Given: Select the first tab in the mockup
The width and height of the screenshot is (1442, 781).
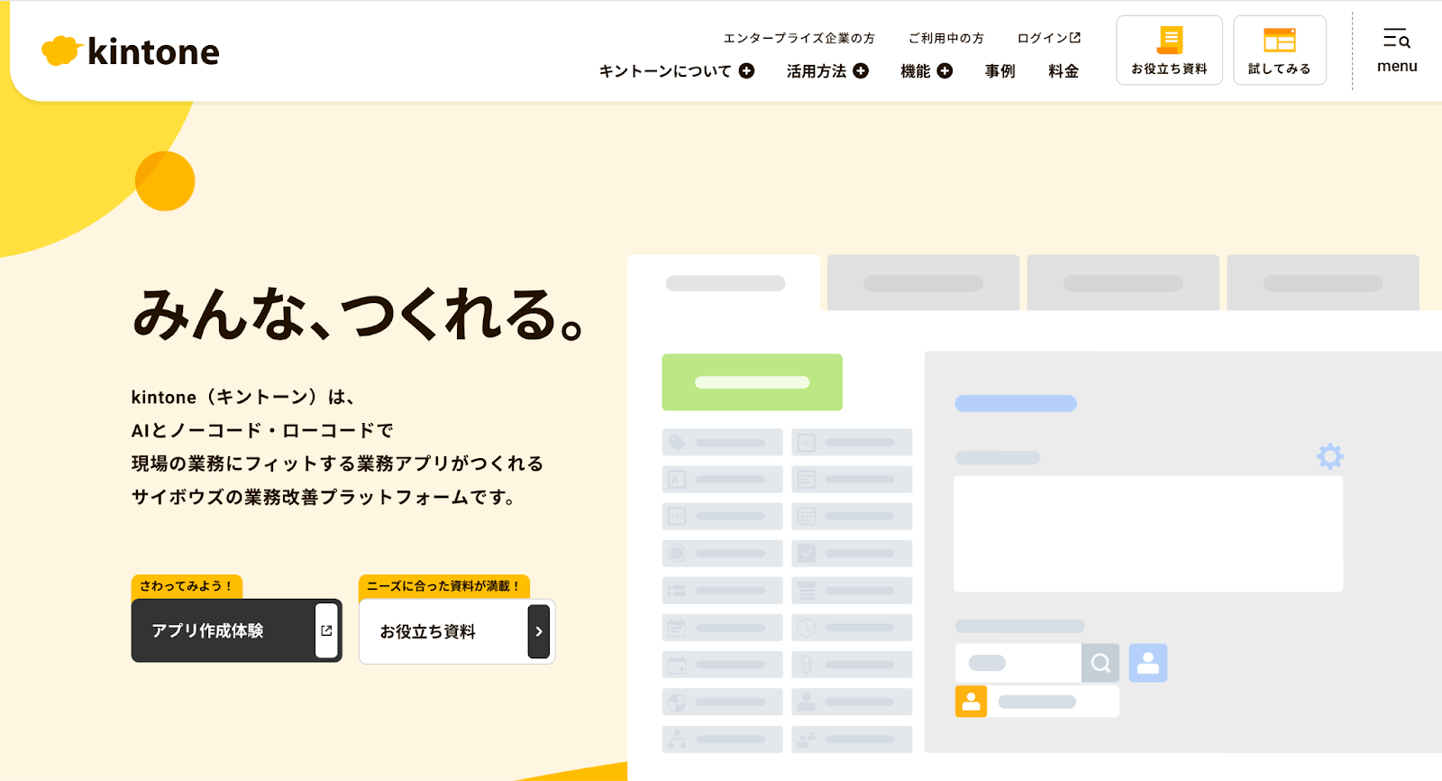Looking at the screenshot, I should 725,283.
